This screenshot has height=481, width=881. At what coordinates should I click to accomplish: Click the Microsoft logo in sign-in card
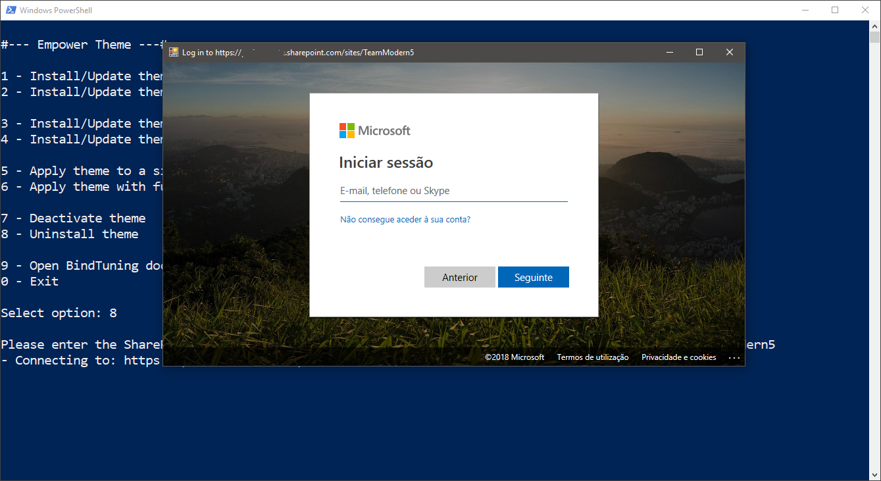(x=375, y=130)
